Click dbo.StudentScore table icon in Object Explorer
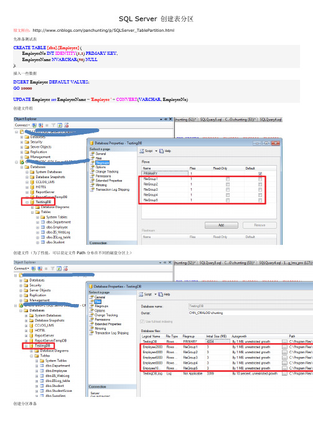 (x=42, y=391)
